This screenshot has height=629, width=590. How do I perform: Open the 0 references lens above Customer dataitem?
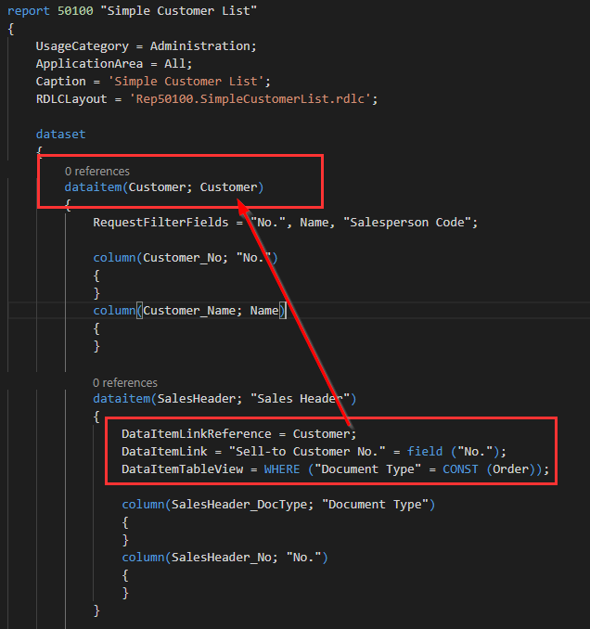pyautogui.click(x=97, y=172)
